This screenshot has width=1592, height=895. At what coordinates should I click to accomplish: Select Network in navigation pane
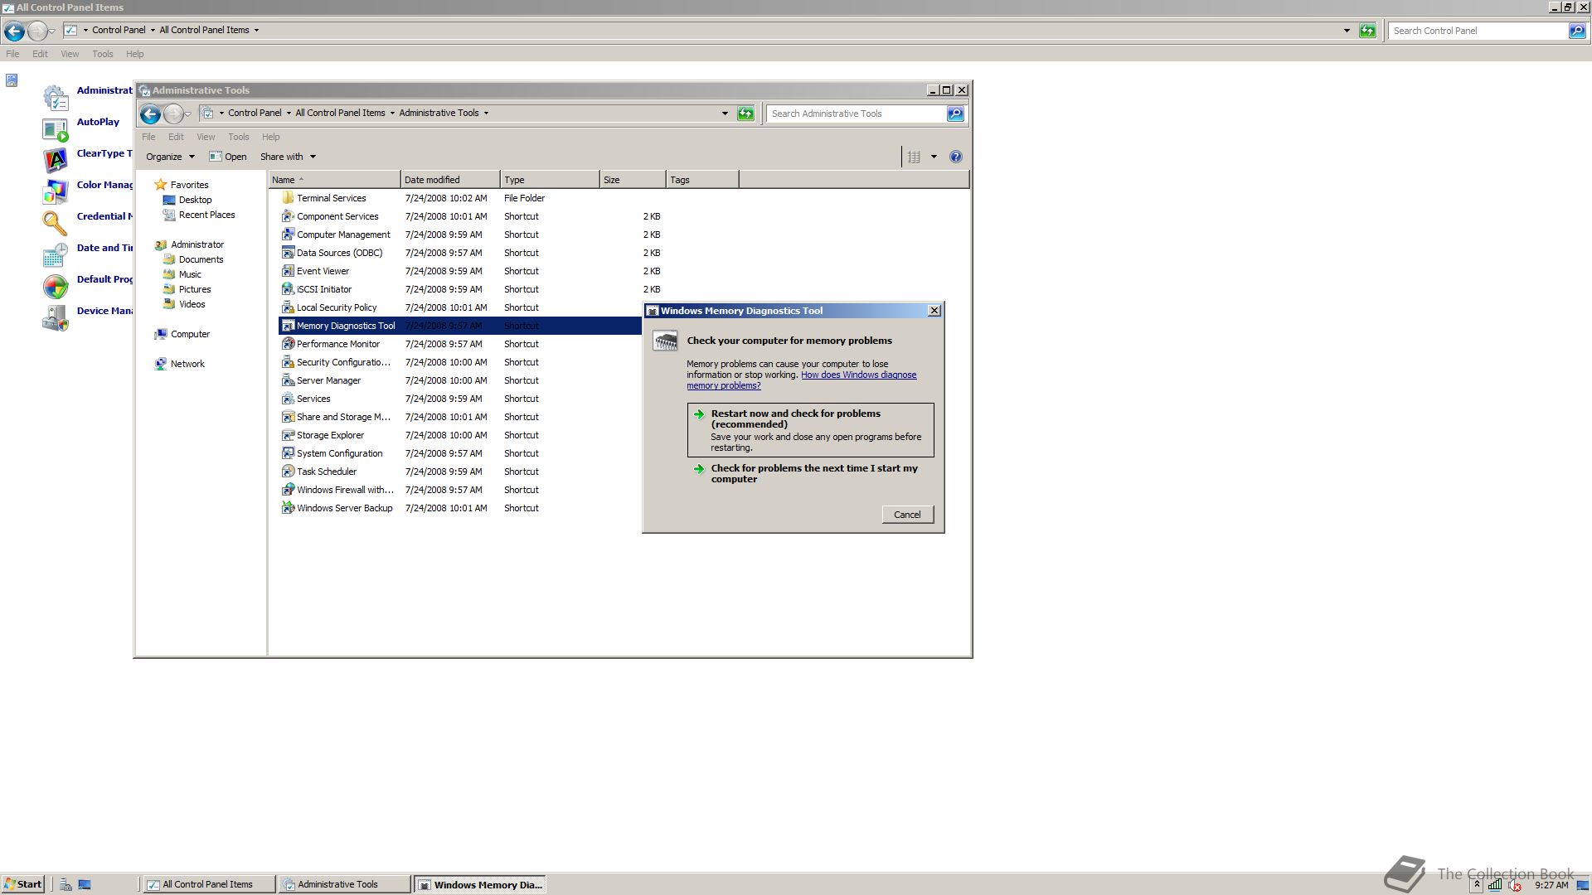[x=187, y=364]
